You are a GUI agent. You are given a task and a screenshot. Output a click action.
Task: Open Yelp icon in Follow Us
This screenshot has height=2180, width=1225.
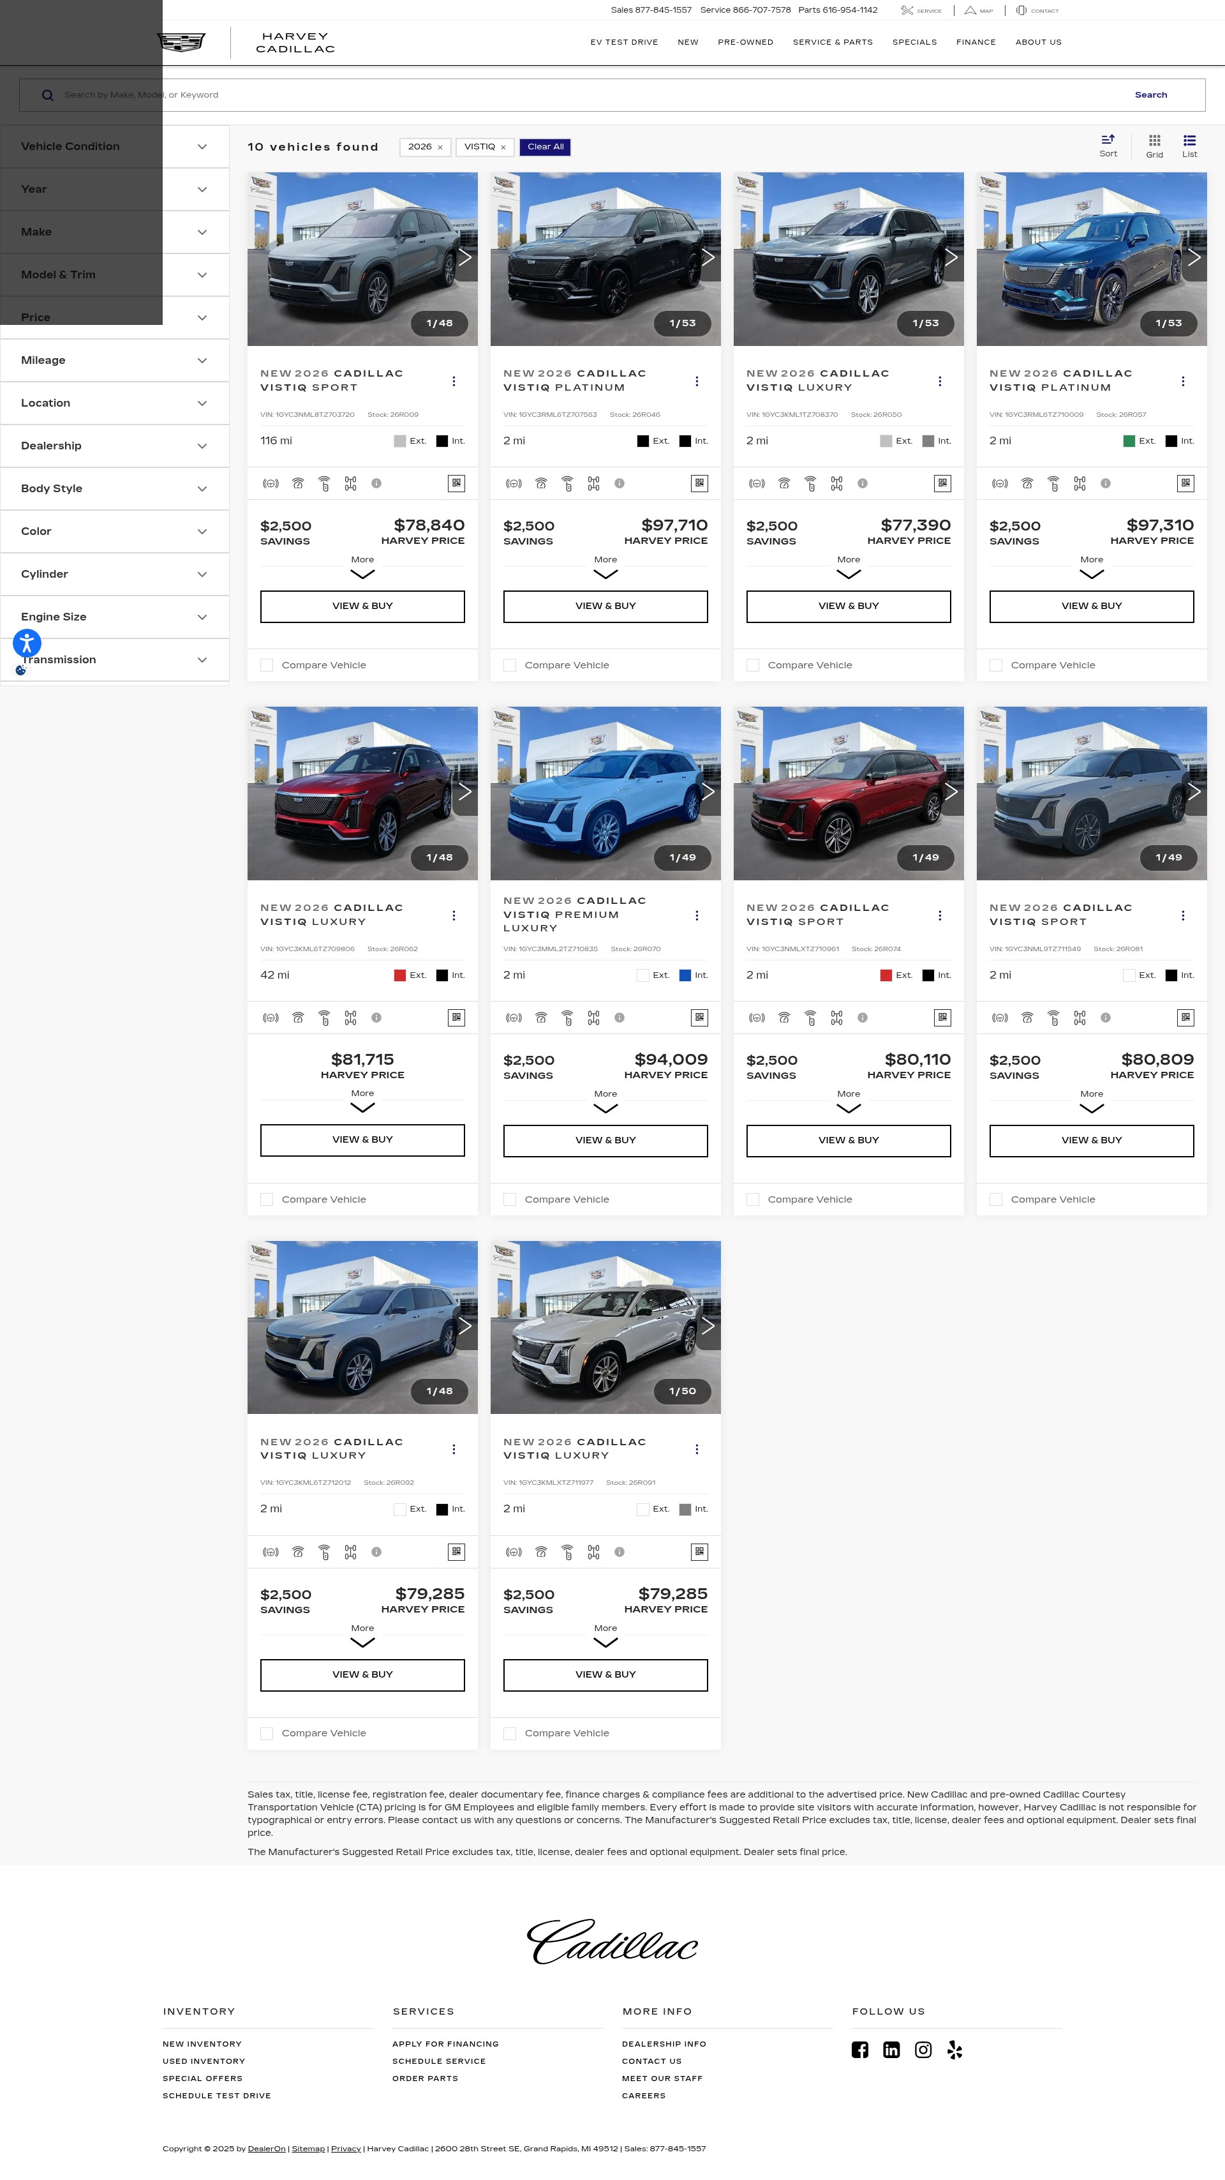(x=954, y=2050)
